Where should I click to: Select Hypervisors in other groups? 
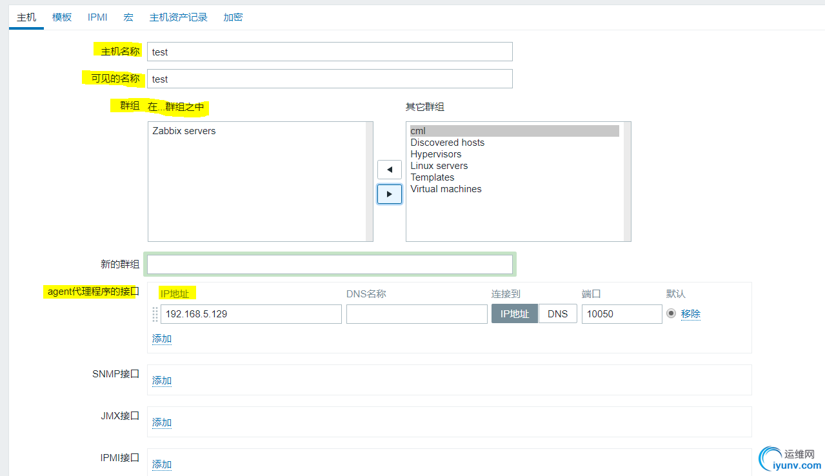pos(436,154)
